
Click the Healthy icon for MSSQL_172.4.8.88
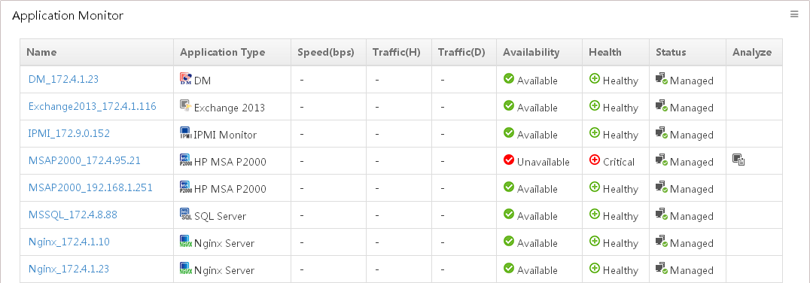coord(595,214)
